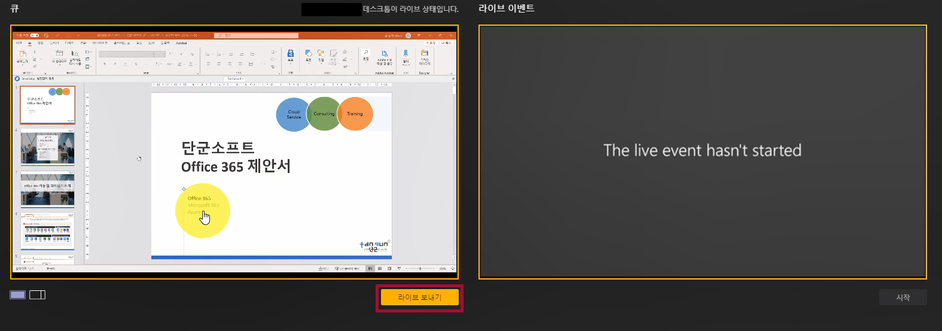Screen dimensions: 942x331
Task: Click the Shapes icon in Drawing group
Action: [x=309, y=54]
